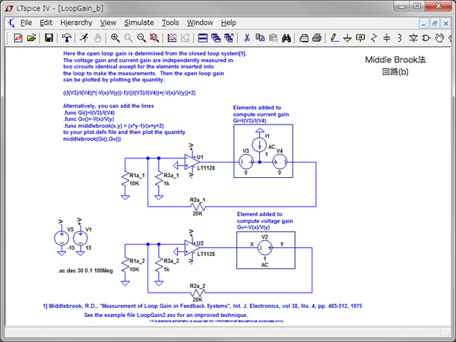Open the Hierarchy menu
This screenshot has width=456, height=342.
[x=76, y=23]
